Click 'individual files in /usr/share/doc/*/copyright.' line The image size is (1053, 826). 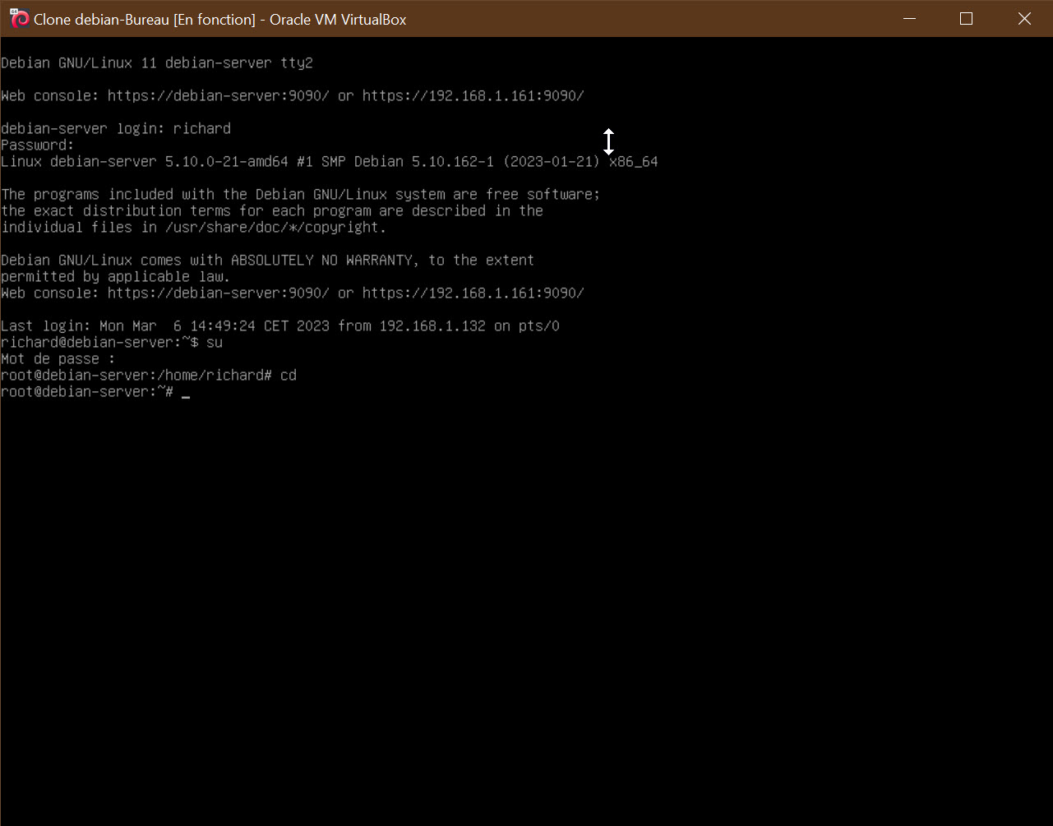click(x=194, y=227)
